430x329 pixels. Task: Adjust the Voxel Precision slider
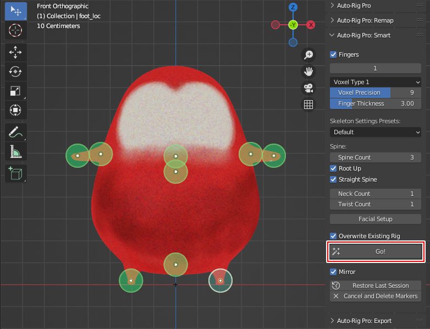376,92
